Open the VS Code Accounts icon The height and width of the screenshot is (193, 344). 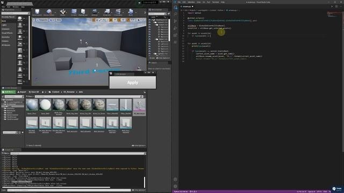click(x=175, y=179)
